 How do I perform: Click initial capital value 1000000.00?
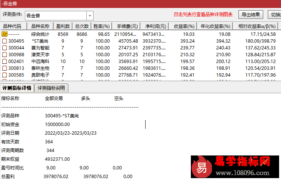57,125
